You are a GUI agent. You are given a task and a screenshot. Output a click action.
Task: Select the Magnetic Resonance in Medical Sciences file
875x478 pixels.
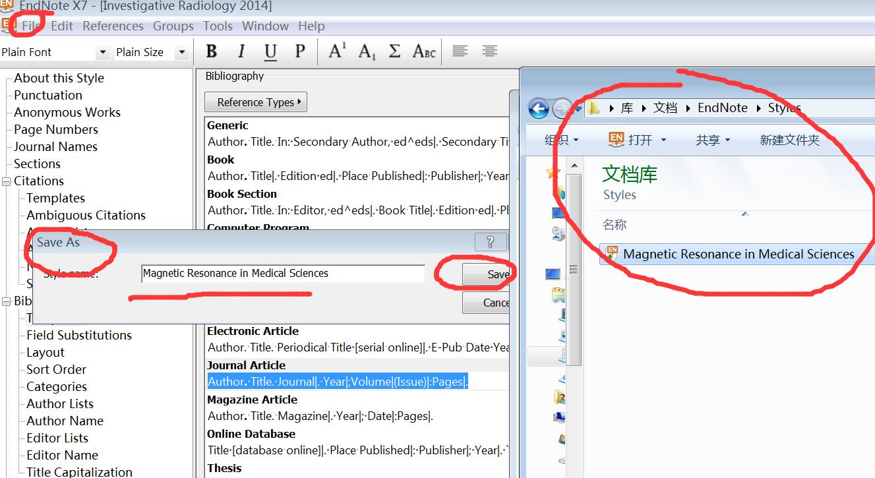coord(739,254)
